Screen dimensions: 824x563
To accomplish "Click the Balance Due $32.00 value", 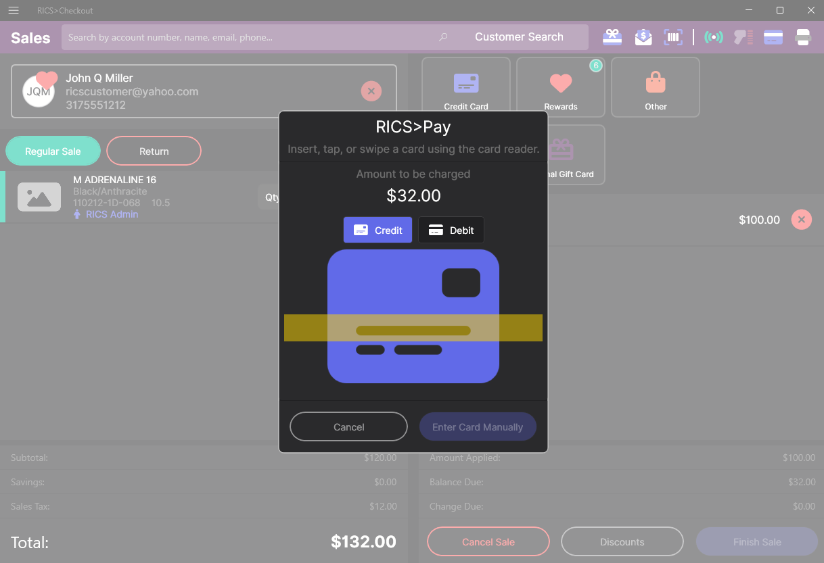I will pyautogui.click(x=802, y=482).
